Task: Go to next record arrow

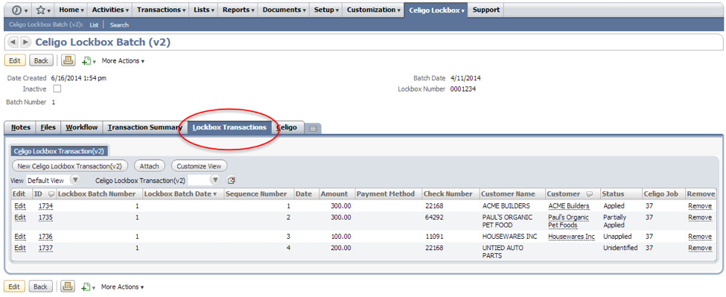Action: click(26, 42)
